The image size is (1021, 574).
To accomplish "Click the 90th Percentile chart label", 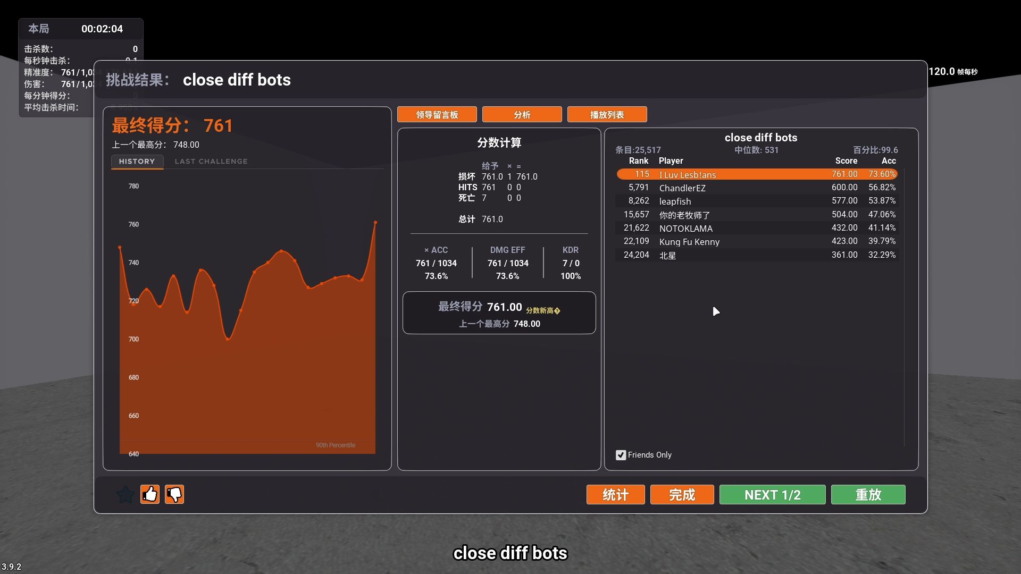I will pyautogui.click(x=336, y=445).
